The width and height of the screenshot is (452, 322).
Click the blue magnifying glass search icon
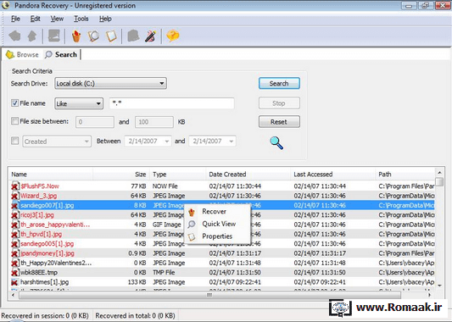point(276,143)
